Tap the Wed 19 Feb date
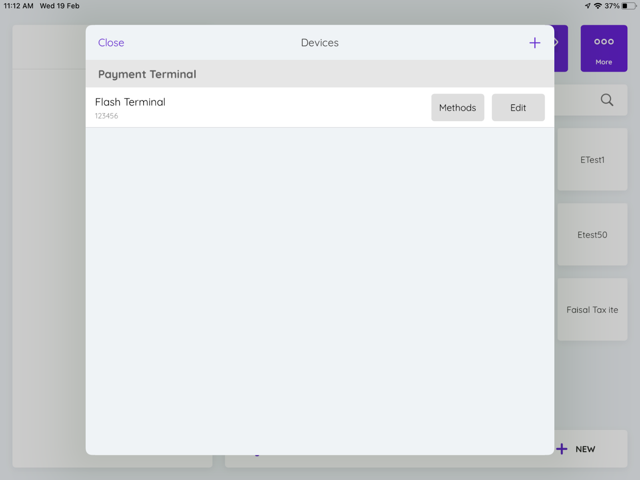Image resolution: width=640 pixels, height=480 pixels. pos(60,6)
